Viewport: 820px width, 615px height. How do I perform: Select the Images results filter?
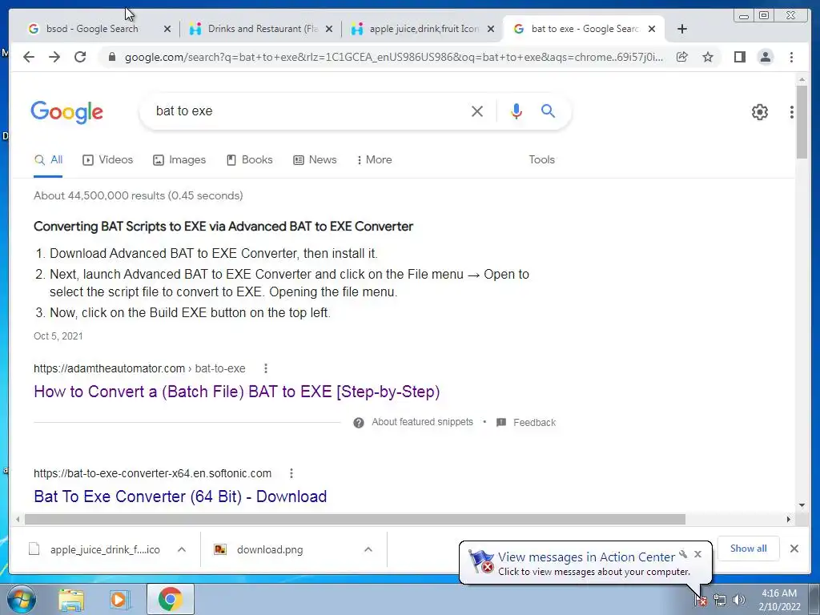179,160
